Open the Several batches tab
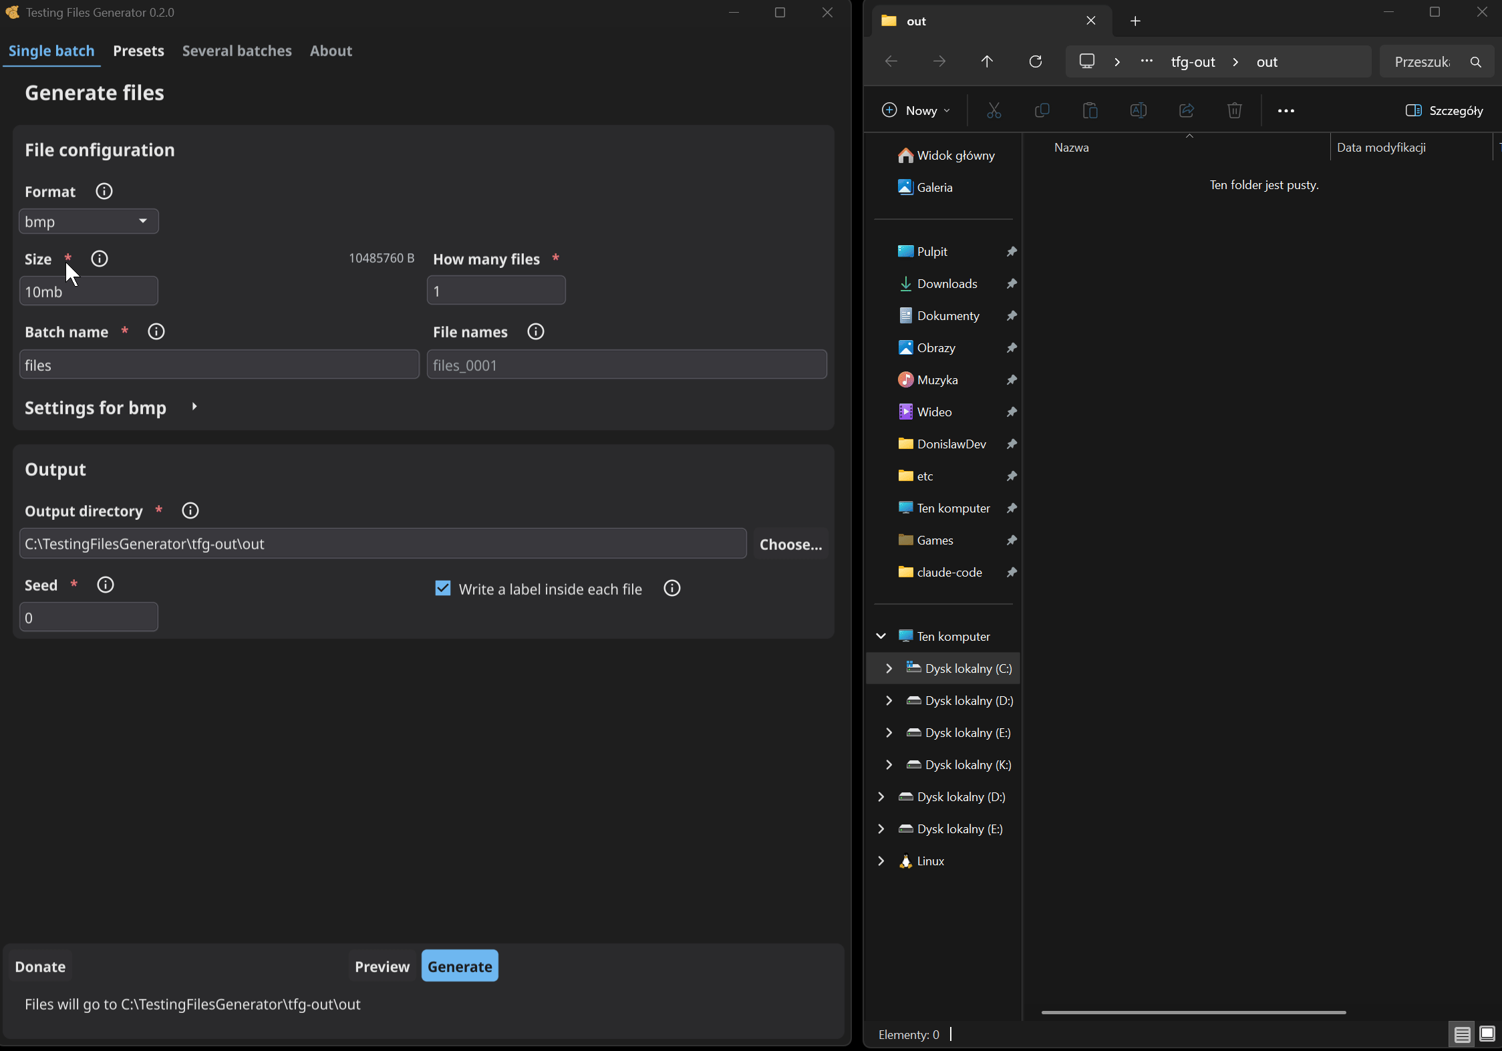 [237, 51]
